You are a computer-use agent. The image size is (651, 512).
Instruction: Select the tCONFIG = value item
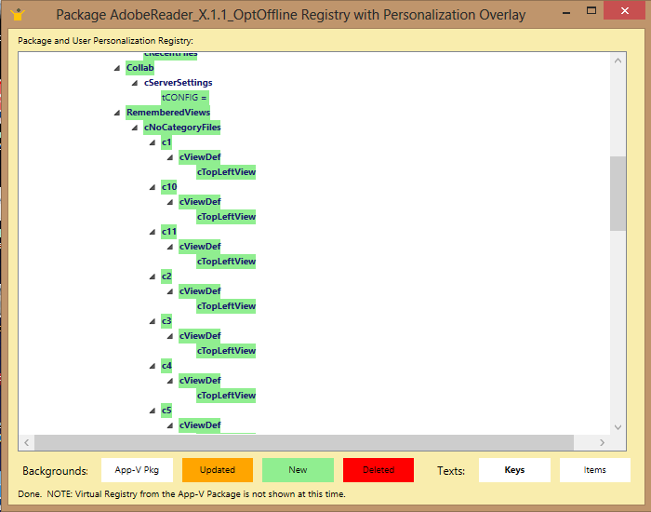click(184, 98)
